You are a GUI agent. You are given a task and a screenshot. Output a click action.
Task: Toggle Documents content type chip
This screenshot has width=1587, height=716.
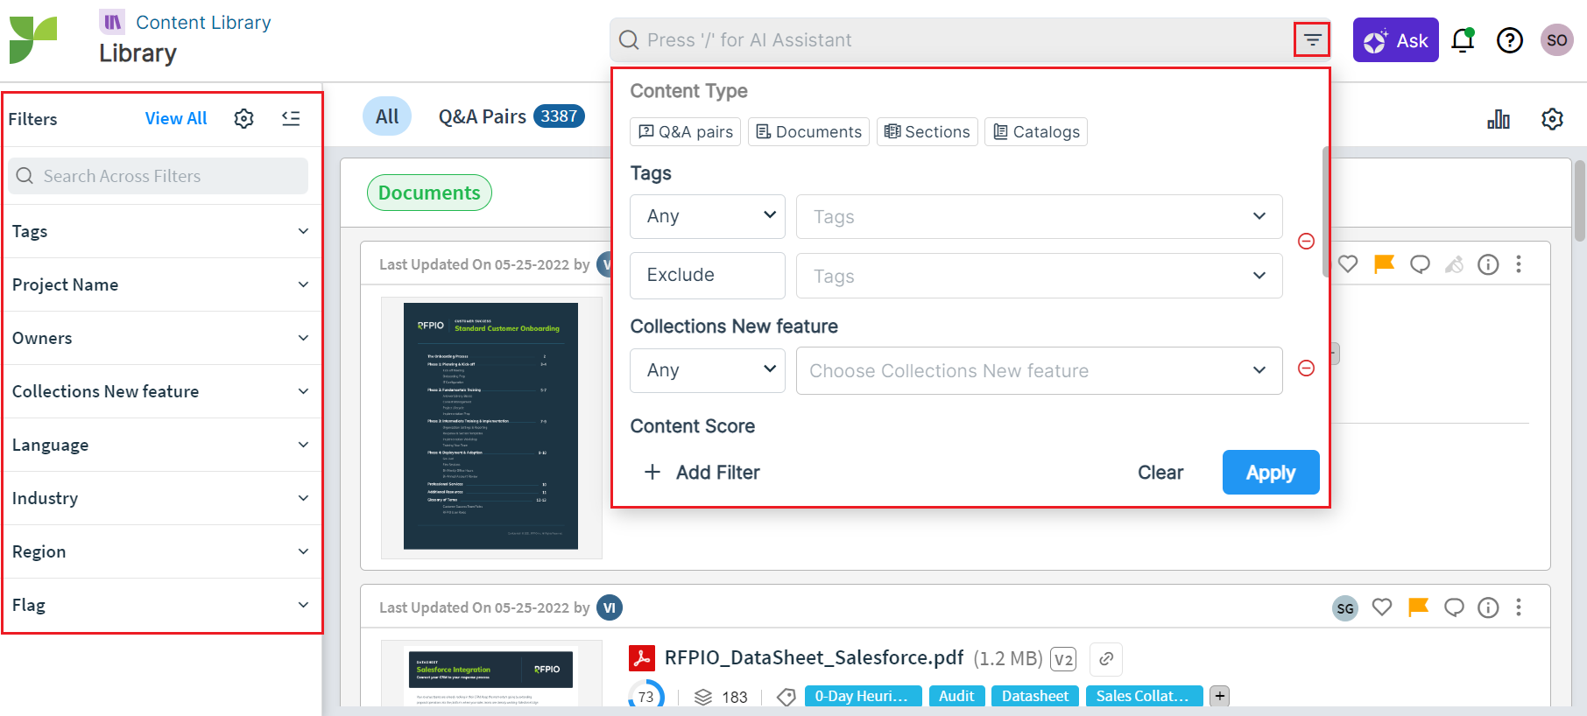click(x=808, y=131)
